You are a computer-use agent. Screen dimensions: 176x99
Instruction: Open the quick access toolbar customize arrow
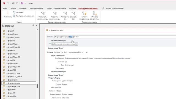[26, 3]
